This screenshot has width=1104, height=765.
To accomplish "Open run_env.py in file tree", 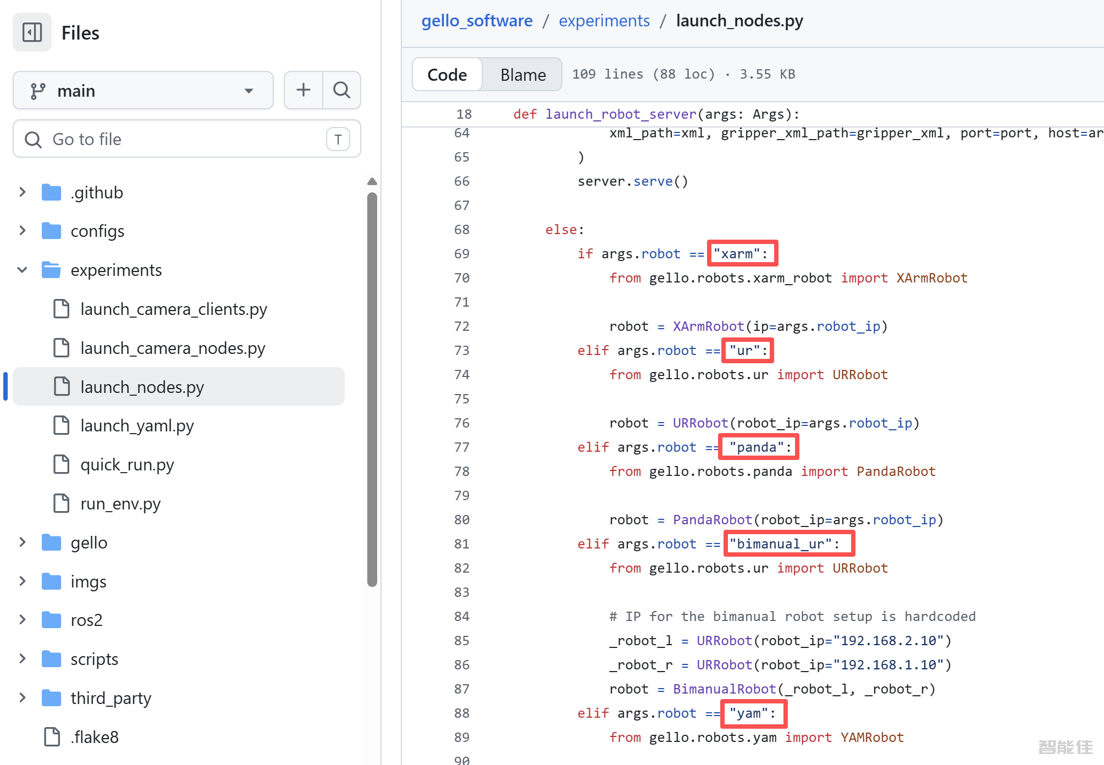I will point(120,503).
